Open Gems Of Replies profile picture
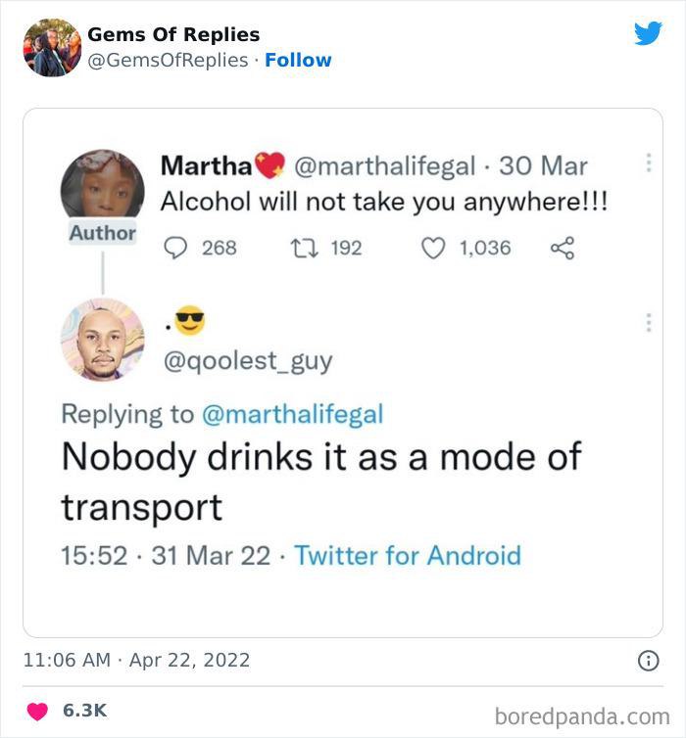The width and height of the screenshot is (686, 738). (52, 47)
